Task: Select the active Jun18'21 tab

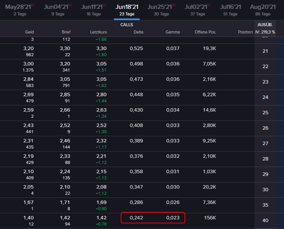Action: (x=127, y=10)
